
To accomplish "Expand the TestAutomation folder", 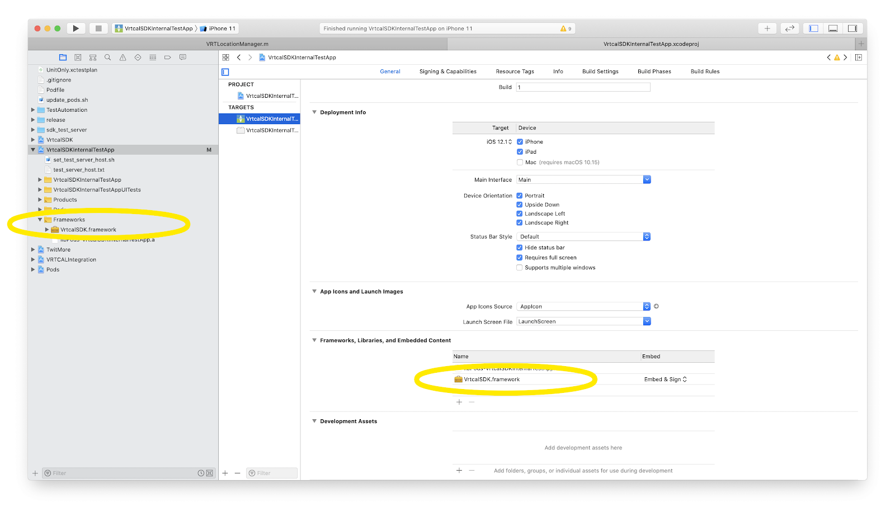I will click(x=33, y=110).
